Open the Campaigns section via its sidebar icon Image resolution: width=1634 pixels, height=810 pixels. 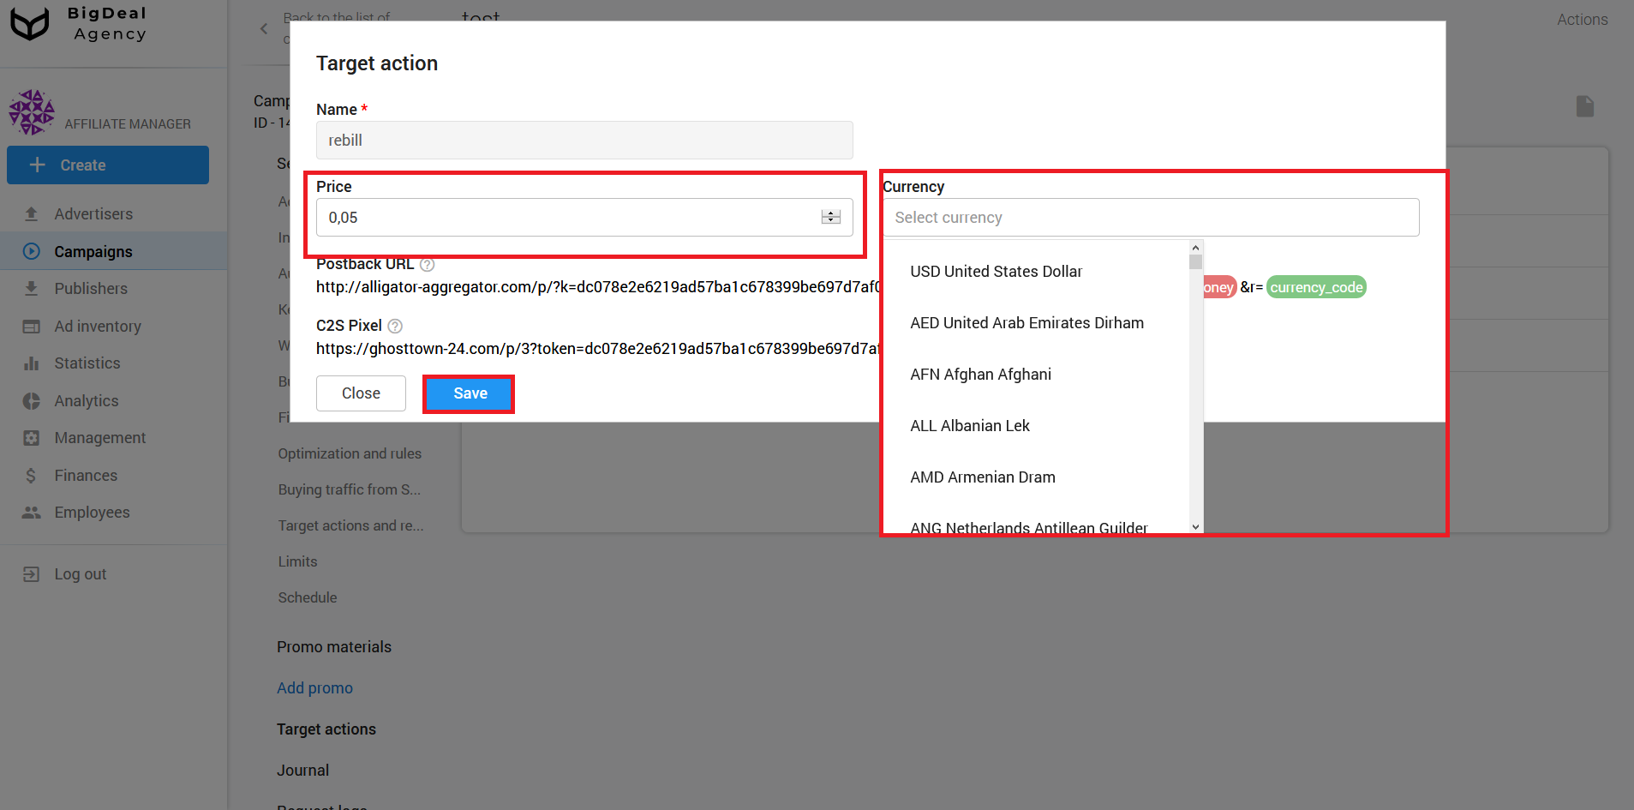[x=31, y=251]
